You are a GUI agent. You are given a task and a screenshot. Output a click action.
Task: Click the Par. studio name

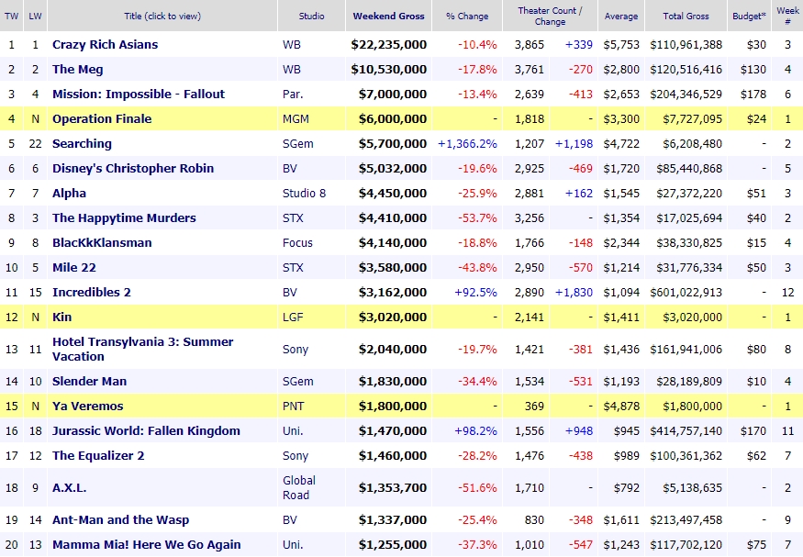[293, 95]
